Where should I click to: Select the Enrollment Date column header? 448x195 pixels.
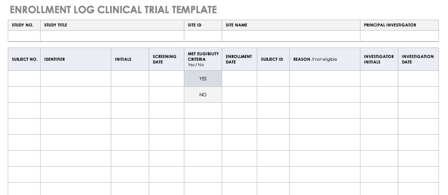240,59
